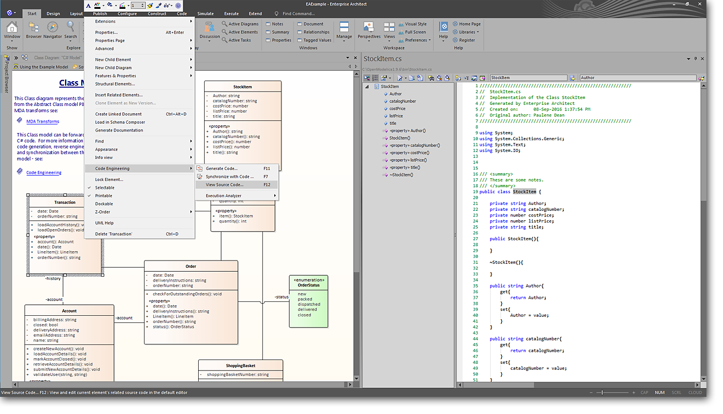
Task: Open the Navigator compass icon
Action: pos(52,28)
